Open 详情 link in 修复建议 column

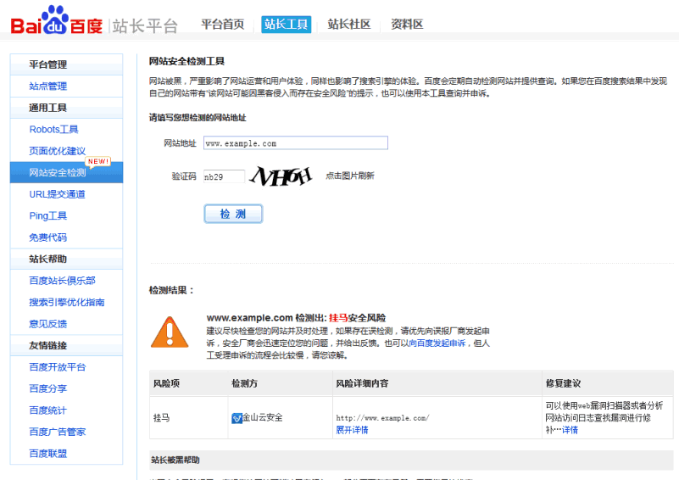click(x=570, y=430)
